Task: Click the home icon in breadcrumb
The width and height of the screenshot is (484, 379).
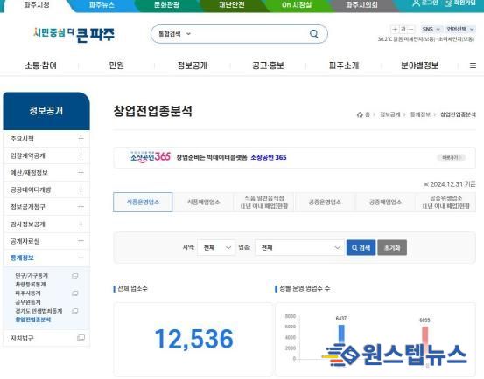Action: click(x=360, y=114)
